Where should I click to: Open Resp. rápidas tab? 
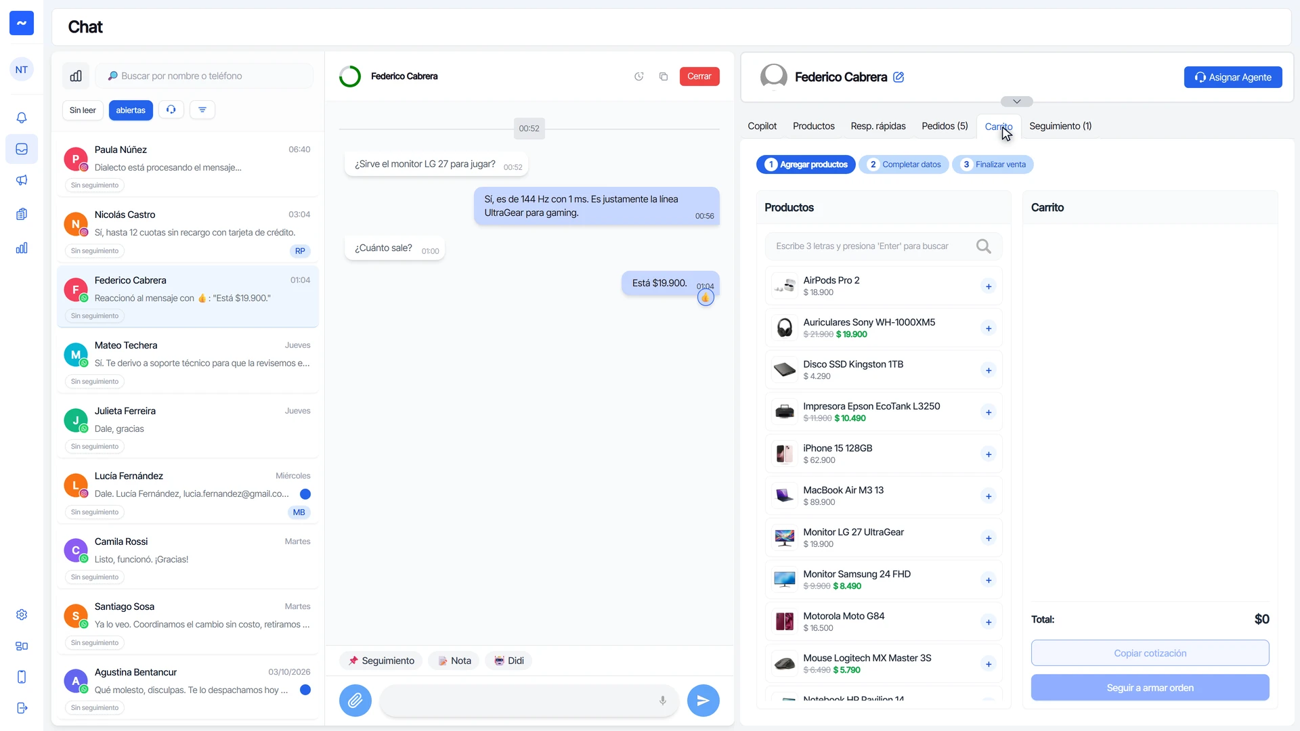click(x=878, y=126)
